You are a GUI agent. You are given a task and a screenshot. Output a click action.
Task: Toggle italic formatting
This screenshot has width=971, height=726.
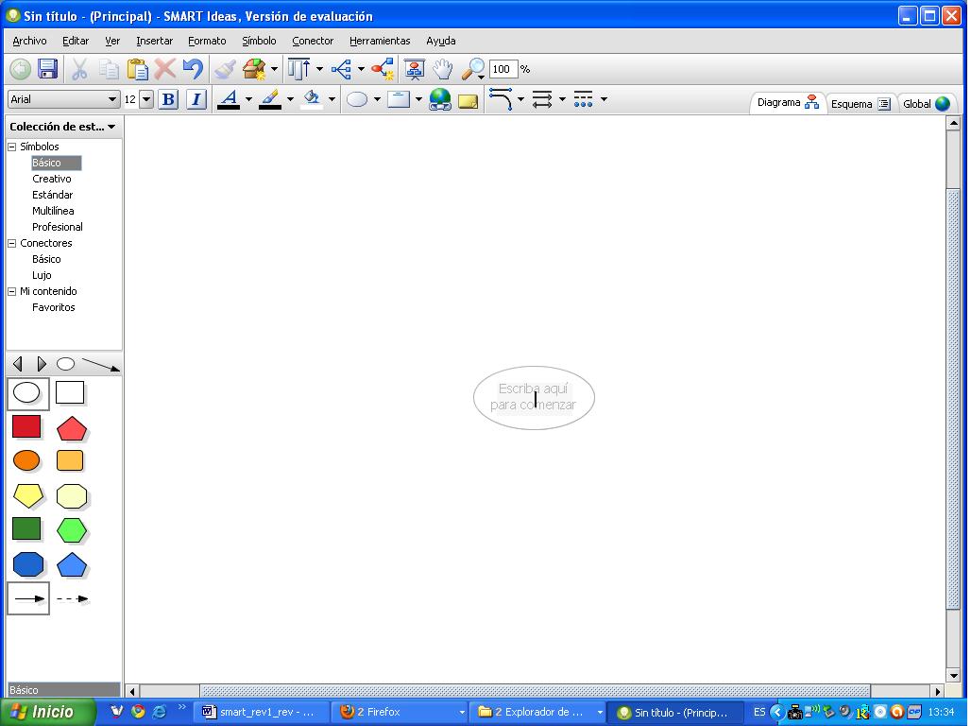click(x=196, y=99)
